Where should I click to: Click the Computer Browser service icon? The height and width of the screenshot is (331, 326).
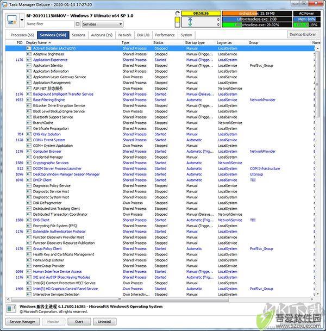coord(29,151)
